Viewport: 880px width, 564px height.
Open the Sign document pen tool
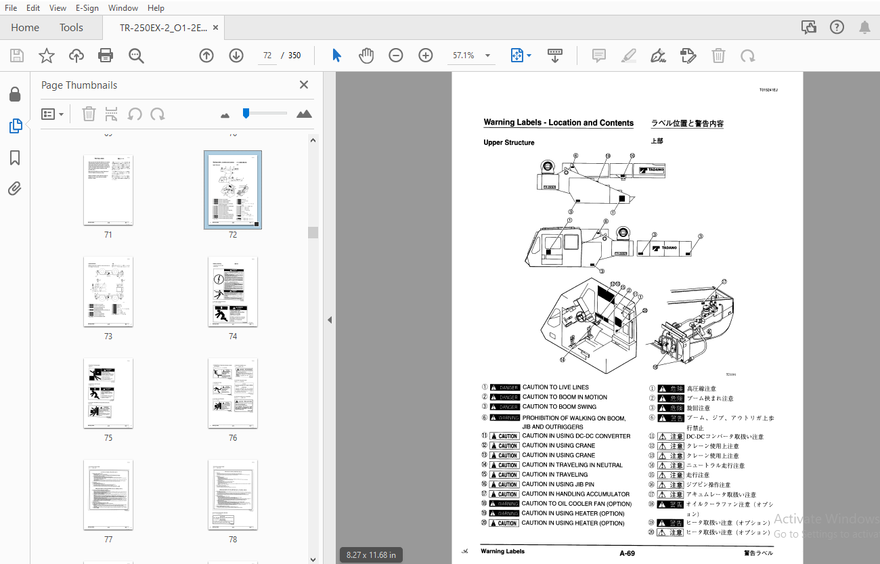[x=658, y=56]
